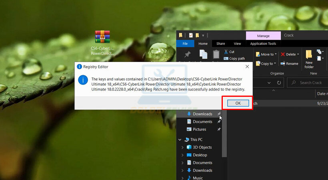Viewport: 328px width, 180px height.
Task: Expand the 3D Objects tree node
Action: click(x=183, y=147)
